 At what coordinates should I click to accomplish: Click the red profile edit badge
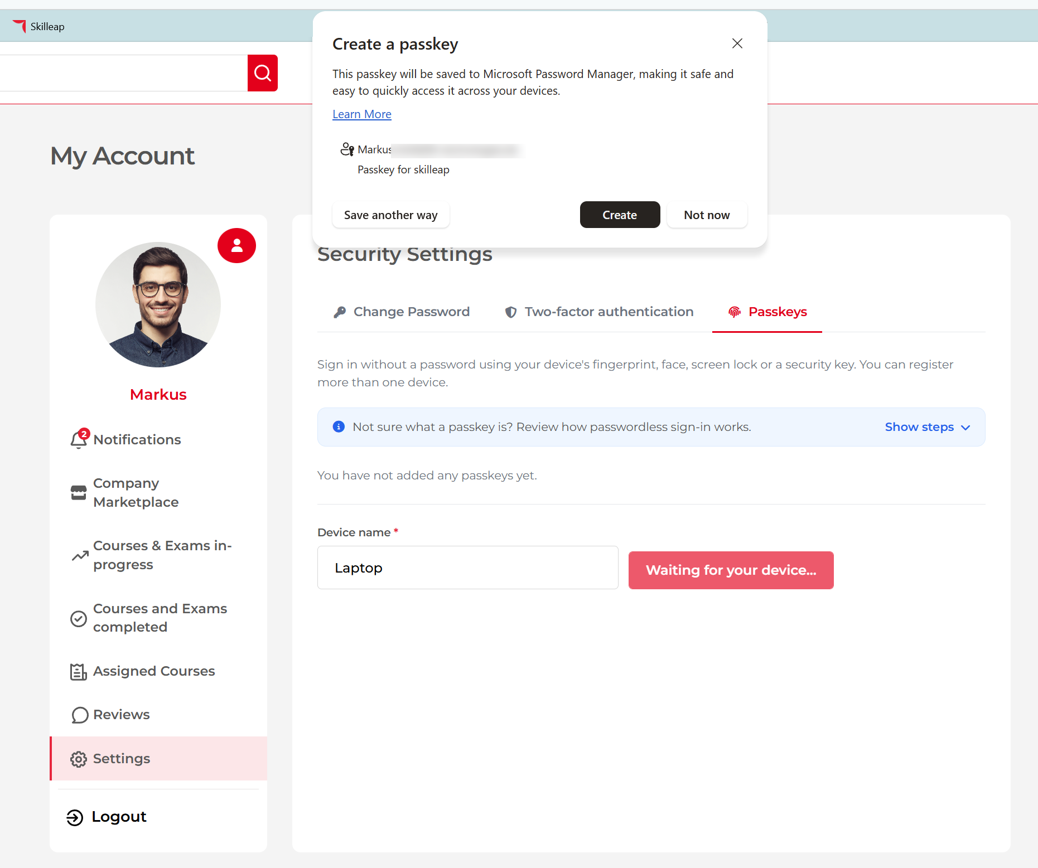click(x=236, y=245)
